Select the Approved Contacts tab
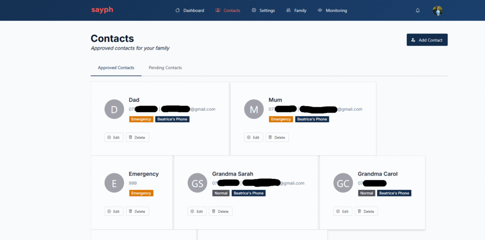This screenshot has height=240, width=485. [116, 68]
